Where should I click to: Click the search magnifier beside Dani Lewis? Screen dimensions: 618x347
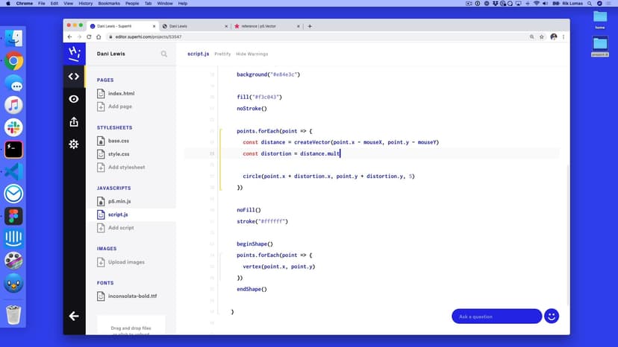click(x=164, y=54)
